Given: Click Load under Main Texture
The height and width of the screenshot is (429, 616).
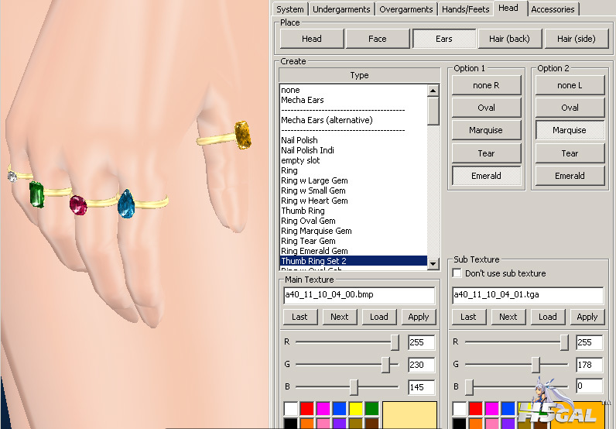Looking at the screenshot, I should click(x=379, y=317).
